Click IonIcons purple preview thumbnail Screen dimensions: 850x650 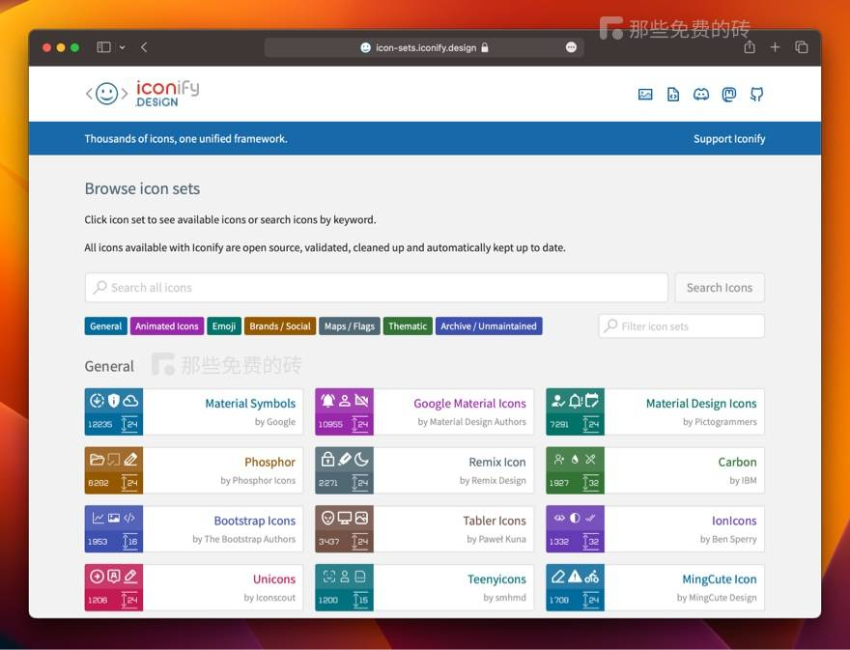[x=575, y=528]
